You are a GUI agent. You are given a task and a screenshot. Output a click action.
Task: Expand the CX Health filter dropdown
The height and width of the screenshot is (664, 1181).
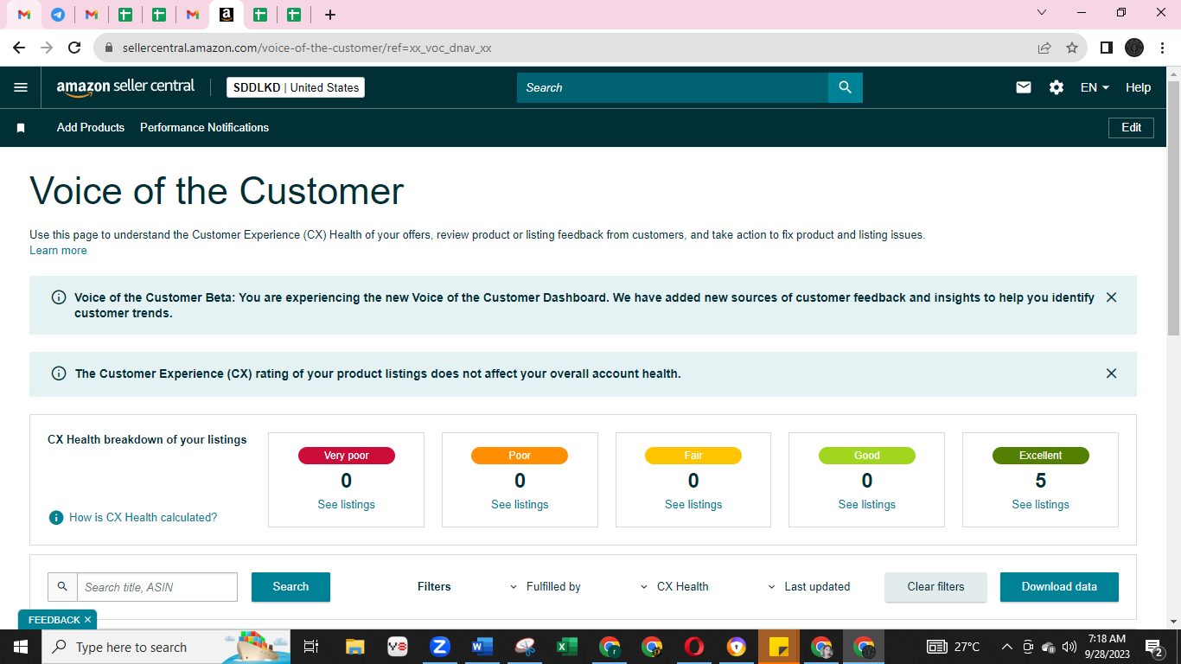pos(674,586)
